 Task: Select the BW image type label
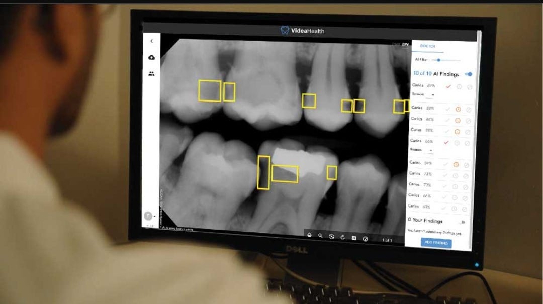405,44
